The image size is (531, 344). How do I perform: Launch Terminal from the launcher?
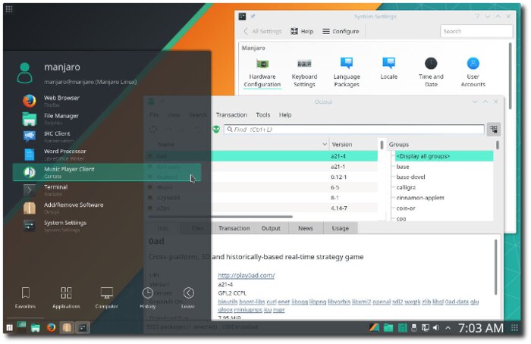click(107, 190)
